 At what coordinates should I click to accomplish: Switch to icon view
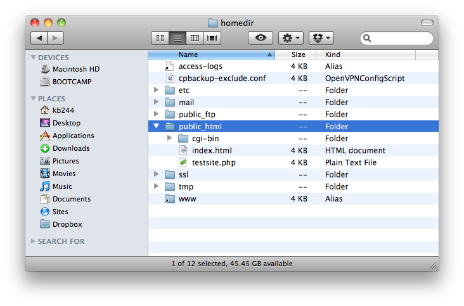pyautogui.click(x=160, y=38)
